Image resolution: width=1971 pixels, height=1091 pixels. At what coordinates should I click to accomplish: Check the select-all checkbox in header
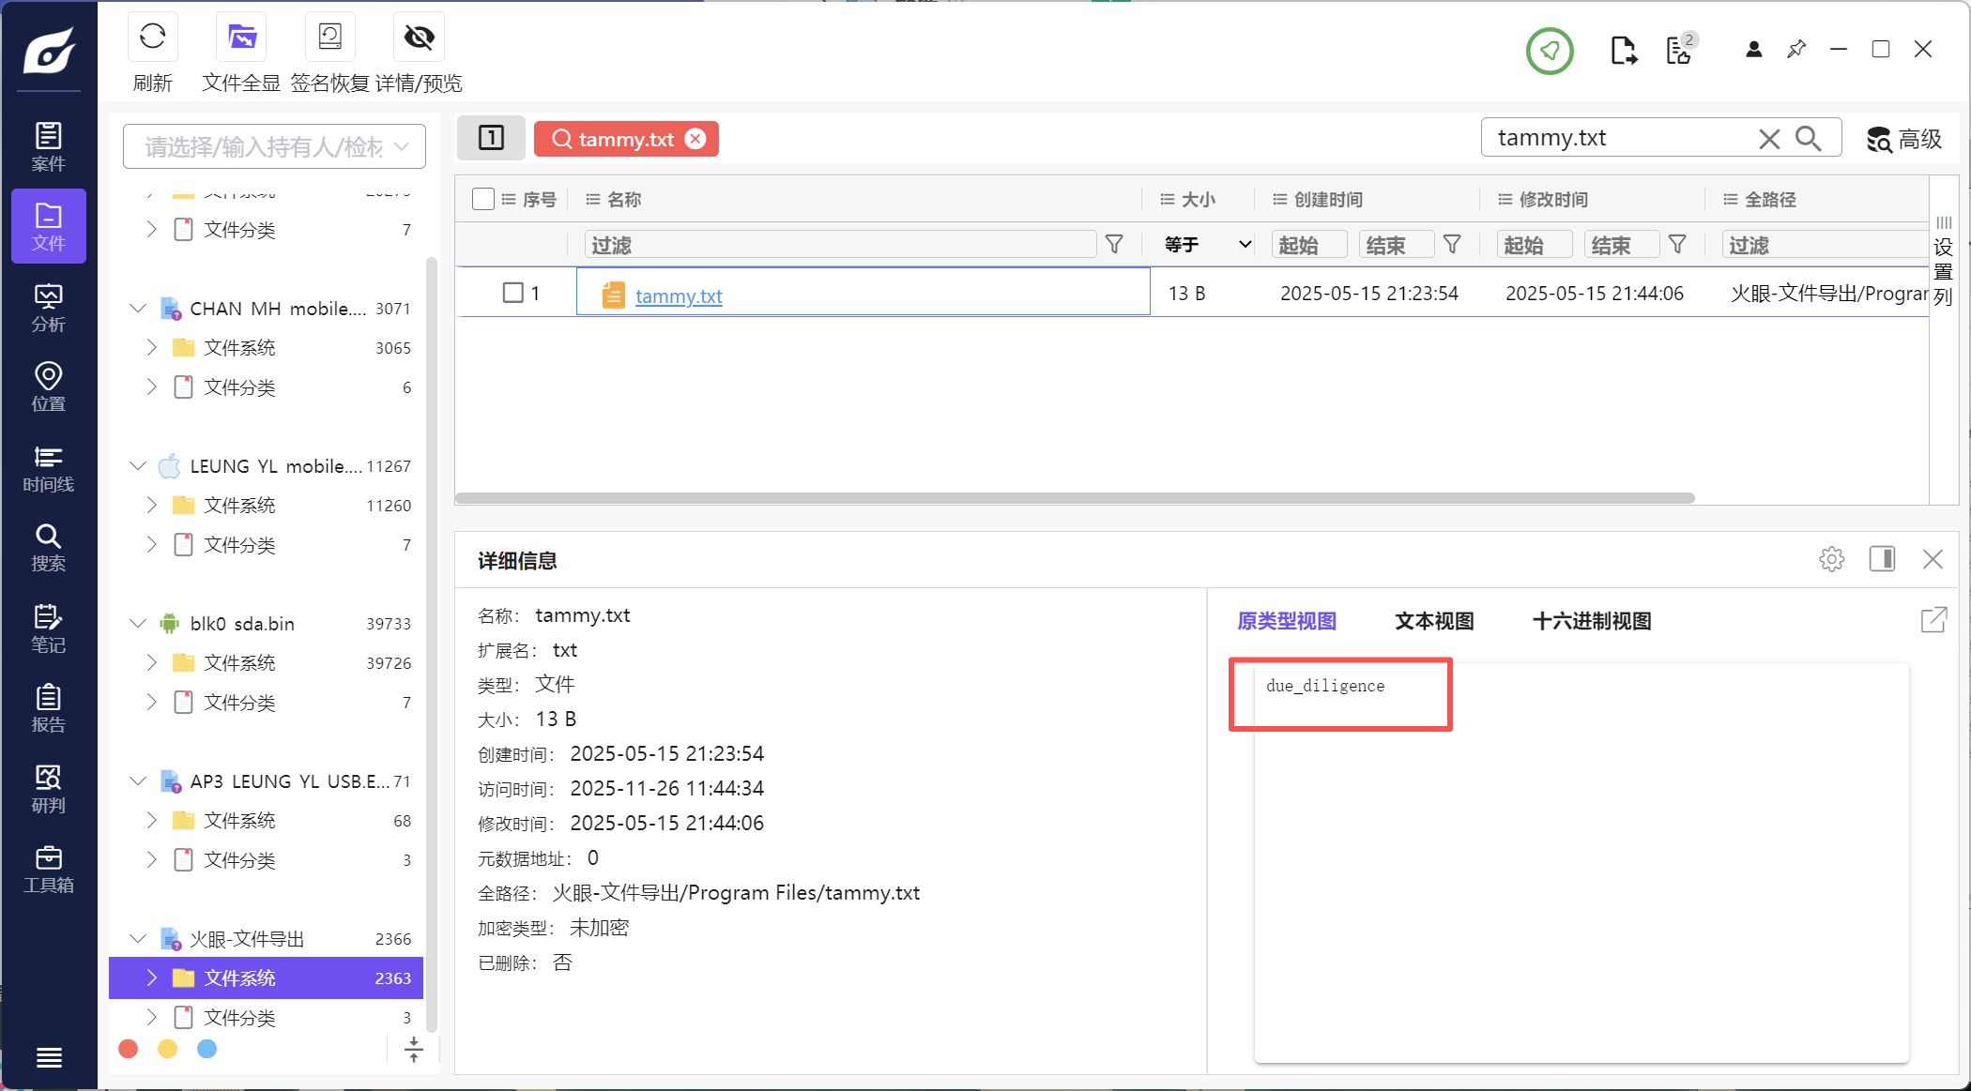click(483, 199)
